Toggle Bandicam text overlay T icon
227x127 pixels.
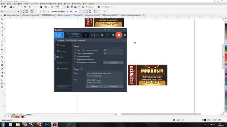[x=107, y=35]
